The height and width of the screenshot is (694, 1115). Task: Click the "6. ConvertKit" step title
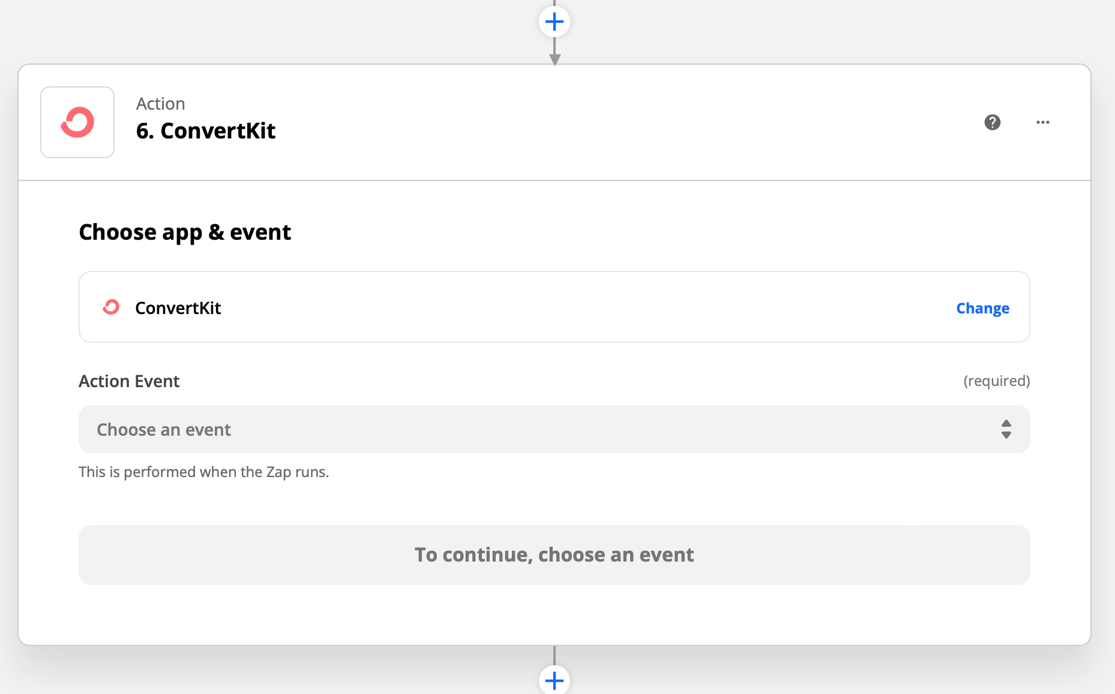click(206, 131)
